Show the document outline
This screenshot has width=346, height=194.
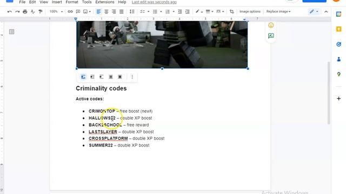[x=12, y=32]
